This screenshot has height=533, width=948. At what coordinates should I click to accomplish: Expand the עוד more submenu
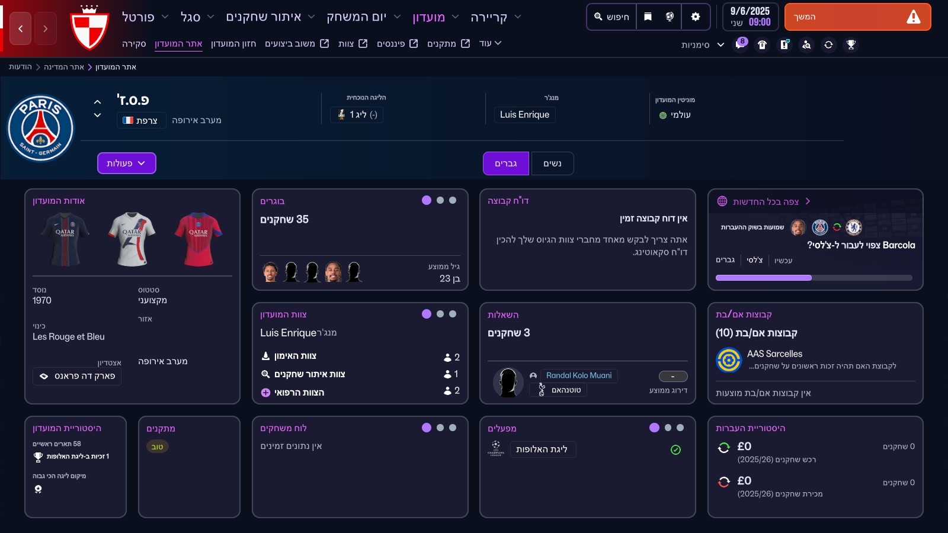[x=491, y=43]
